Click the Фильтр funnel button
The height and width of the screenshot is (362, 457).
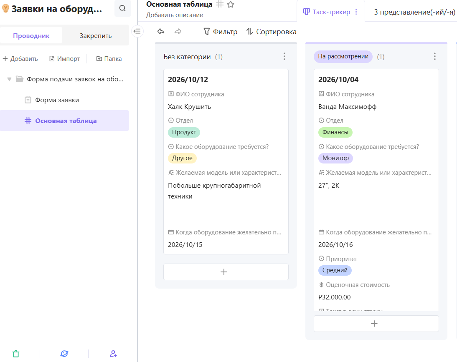pos(220,31)
